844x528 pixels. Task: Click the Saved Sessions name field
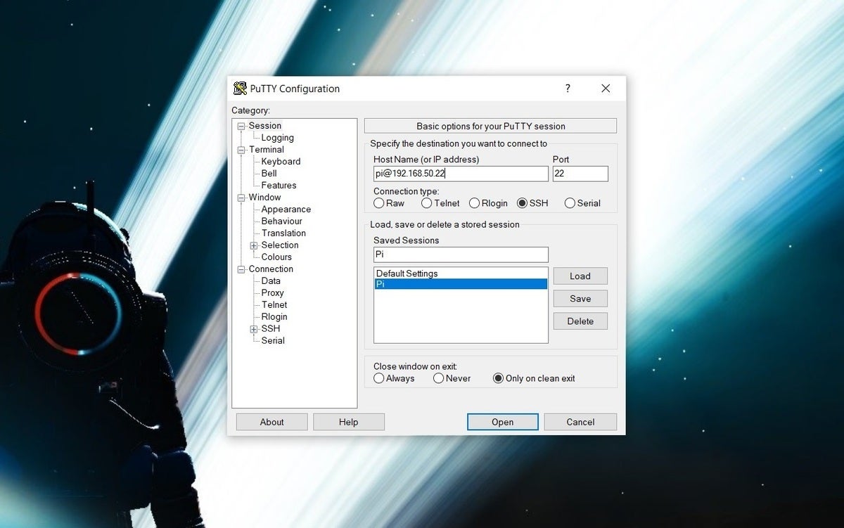coord(461,255)
